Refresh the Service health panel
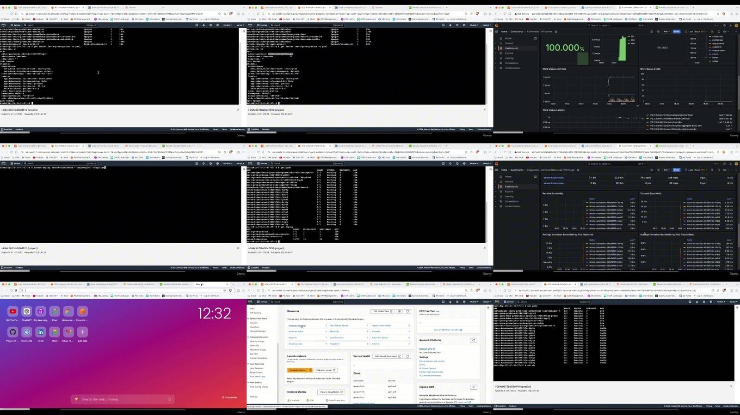 (x=407, y=356)
